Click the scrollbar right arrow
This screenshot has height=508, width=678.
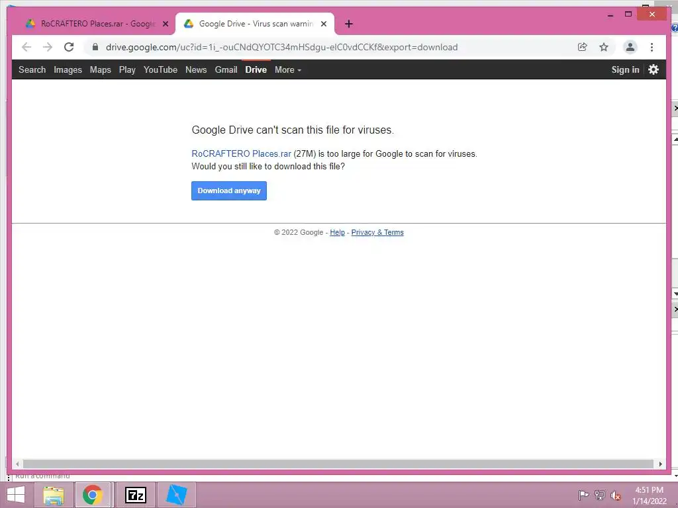coord(660,464)
